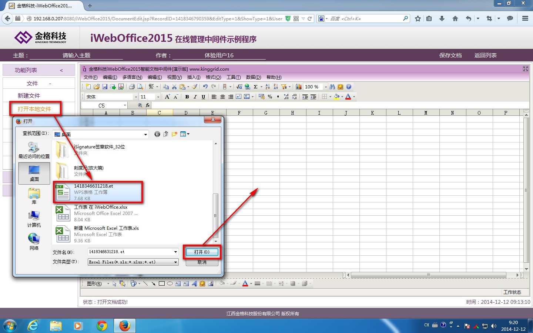Insert a chart with the chart icon
The height and width of the screenshot is (333, 533).
pyautogui.click(x=298, y=87)
